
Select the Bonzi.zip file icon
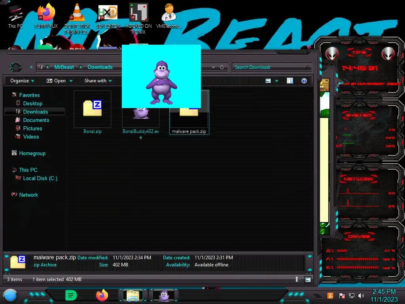[x=93, y=108]
